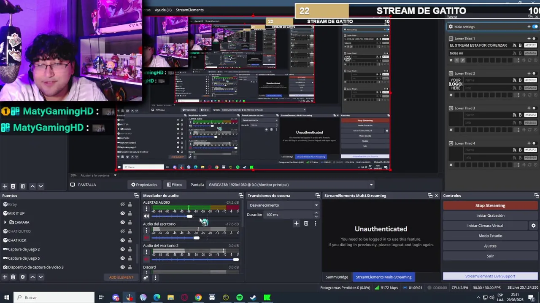This screenshot has width=540, height=303.
Task: Undock the Fuentes panel
Action: click(136, 196)
